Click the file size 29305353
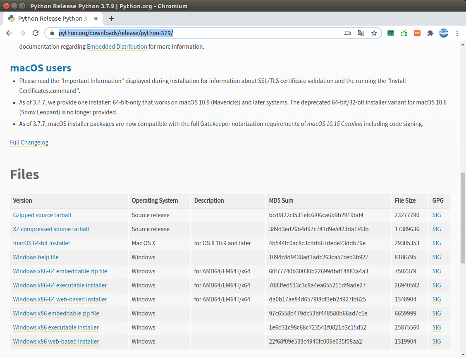The image size is (466, 358). click(x=407, y=243)
